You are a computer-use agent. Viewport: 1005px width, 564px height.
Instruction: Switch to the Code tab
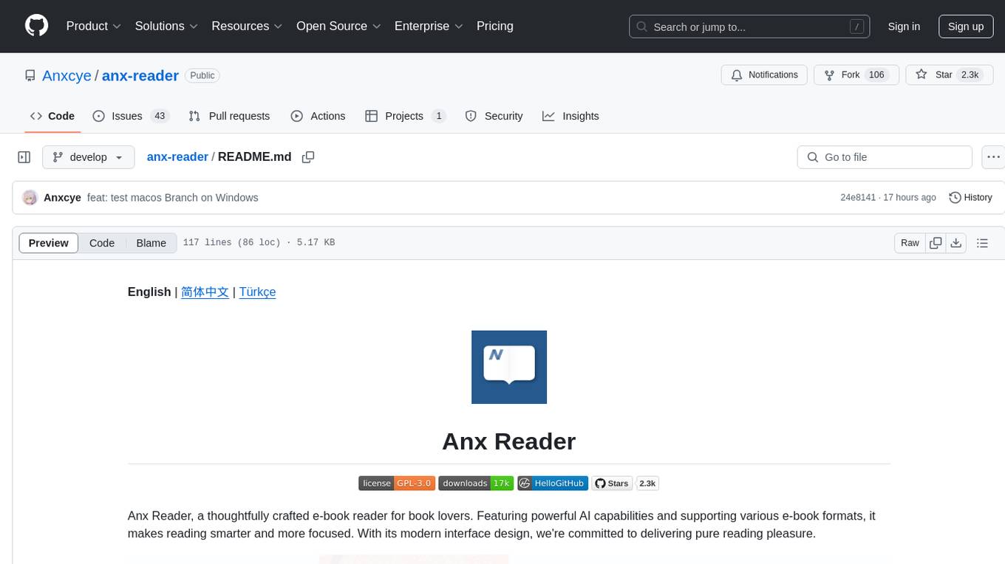pos(52,116)
